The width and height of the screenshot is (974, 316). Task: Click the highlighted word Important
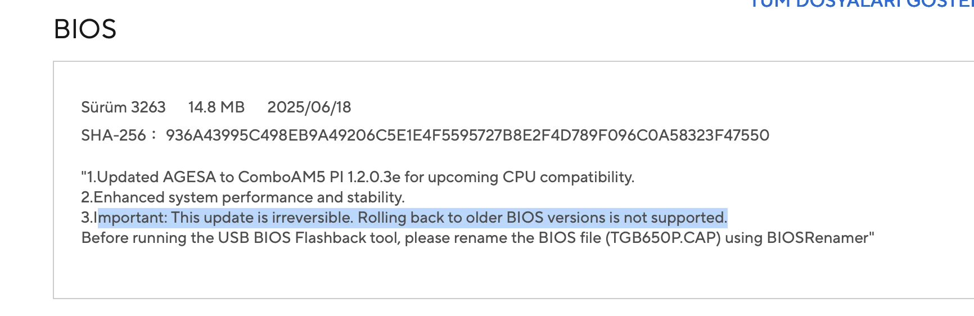pos(132,218)
